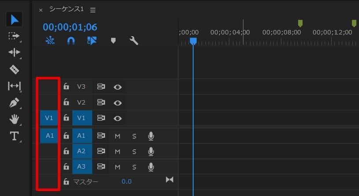Toggle sync lock on A2

pyautogui.click(x=101, y=151)
